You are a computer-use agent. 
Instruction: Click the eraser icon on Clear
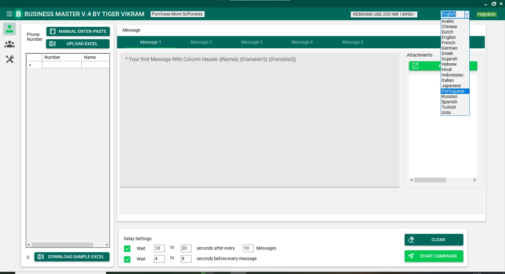(411, 240)
